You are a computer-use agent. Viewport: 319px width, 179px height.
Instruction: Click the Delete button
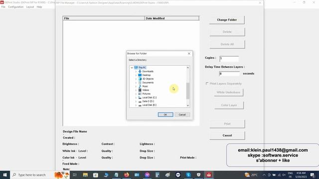[x=227, y=32]
